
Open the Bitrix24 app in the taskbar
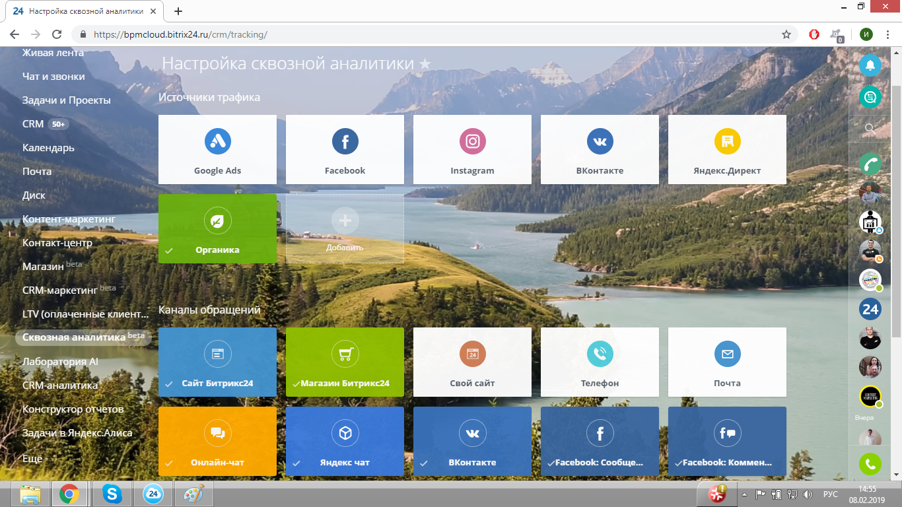153,494
